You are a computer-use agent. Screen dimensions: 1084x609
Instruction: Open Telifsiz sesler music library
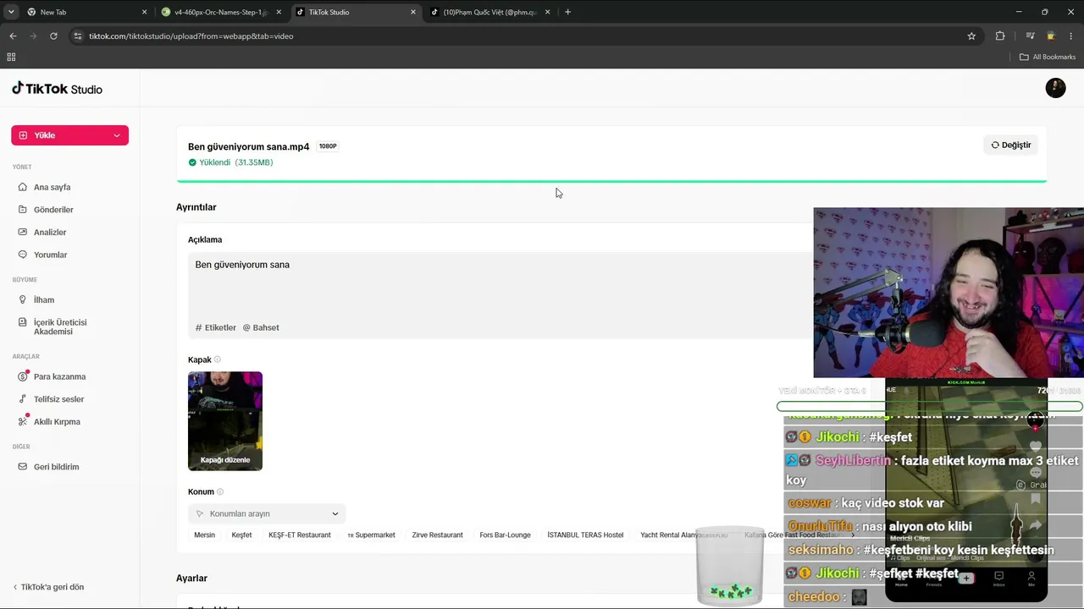pos(58,399)
